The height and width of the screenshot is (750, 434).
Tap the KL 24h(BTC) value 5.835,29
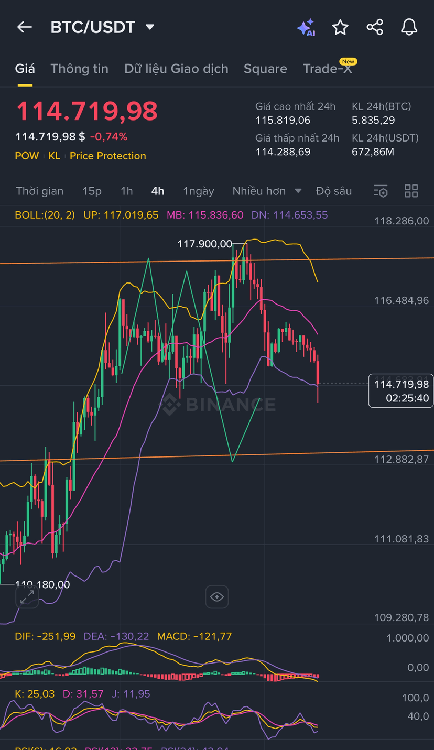coord(373,121)
